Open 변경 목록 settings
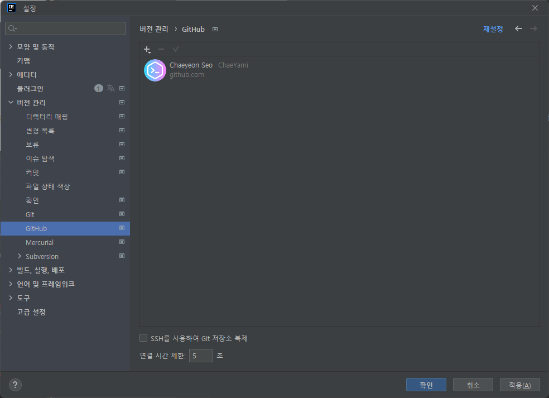Viewport: 549px width, 398px height. tap(40, 131)
